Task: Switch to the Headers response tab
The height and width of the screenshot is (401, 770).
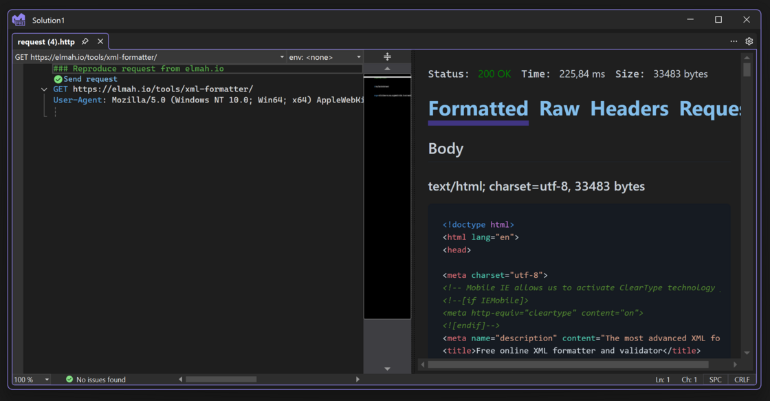Action: tap(629, 109)
